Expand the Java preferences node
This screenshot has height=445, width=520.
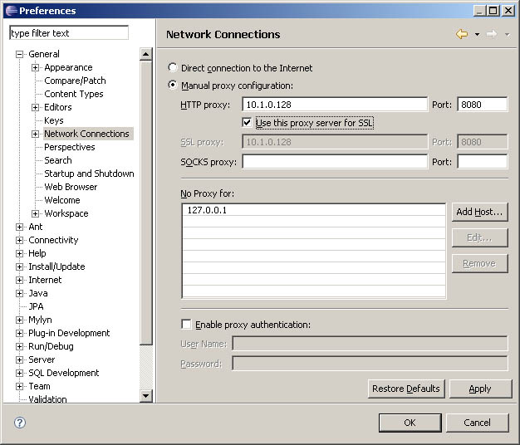click(20, 293)
